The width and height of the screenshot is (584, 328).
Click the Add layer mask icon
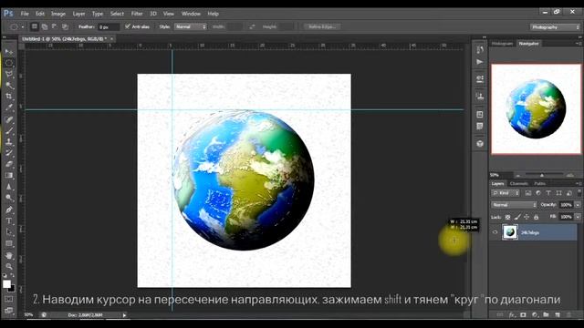(x=523, y=314)
